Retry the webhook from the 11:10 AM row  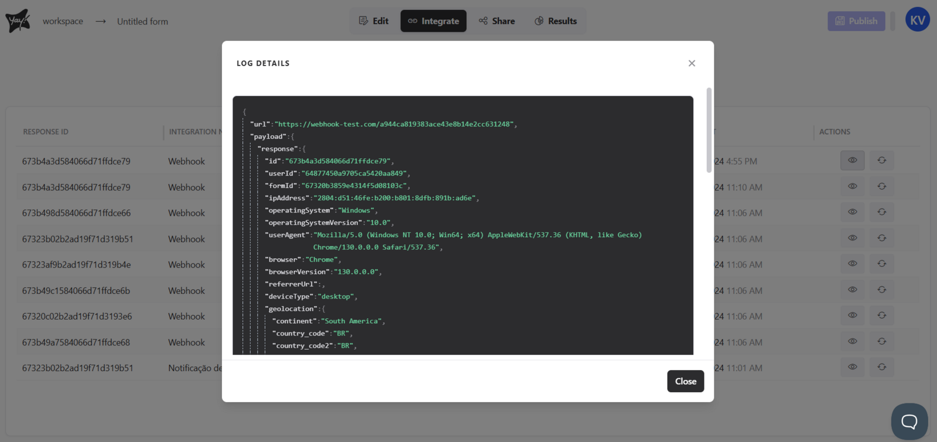tap(881, 187)
